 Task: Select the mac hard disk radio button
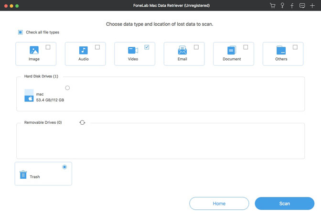(x=67, y=88)
